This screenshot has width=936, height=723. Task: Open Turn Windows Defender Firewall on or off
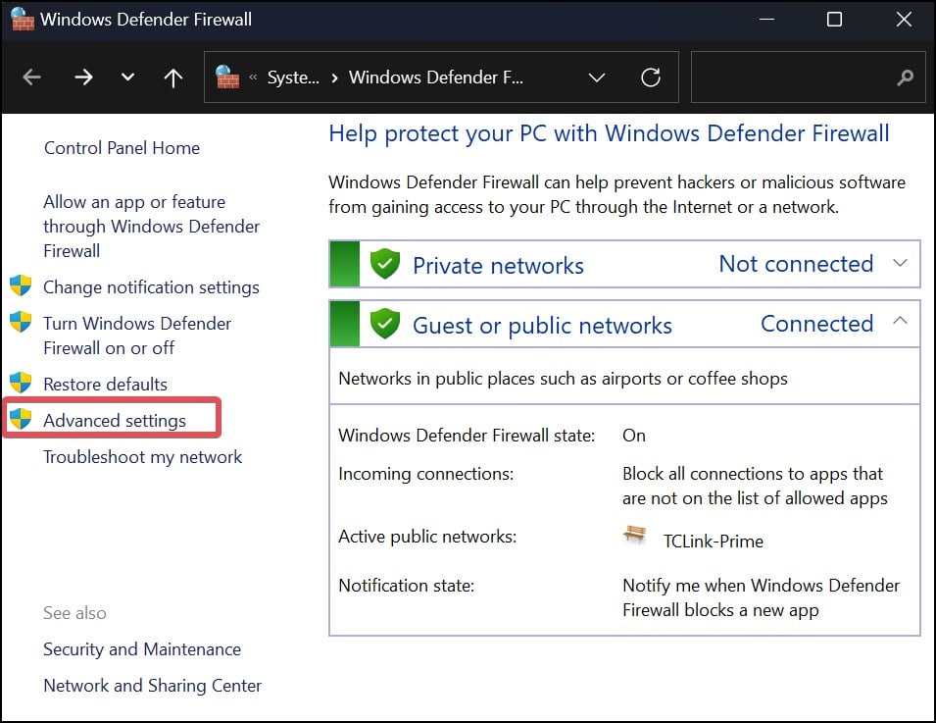(137, 336)
